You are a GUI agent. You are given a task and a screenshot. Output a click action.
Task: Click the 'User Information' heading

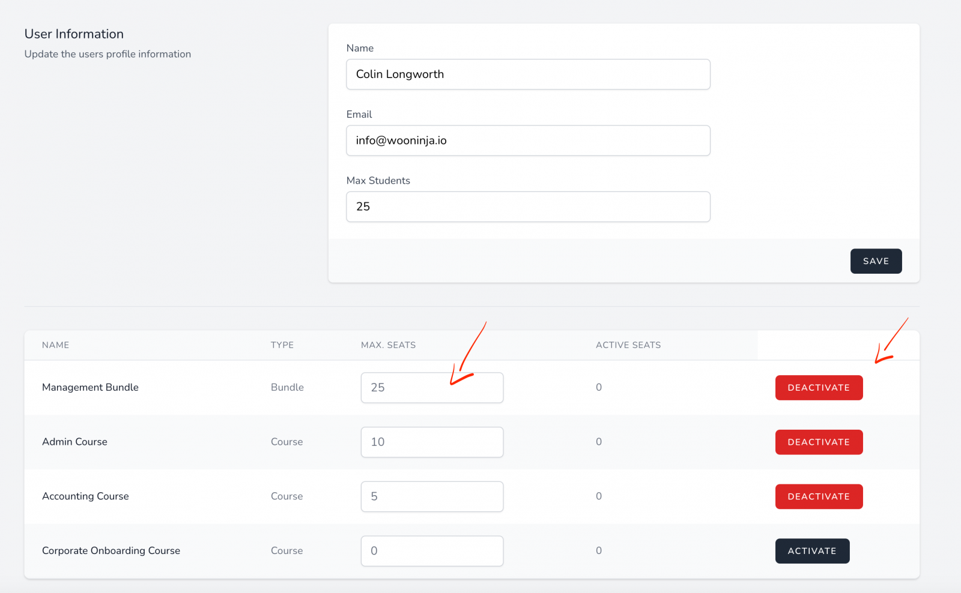(74, 34)
